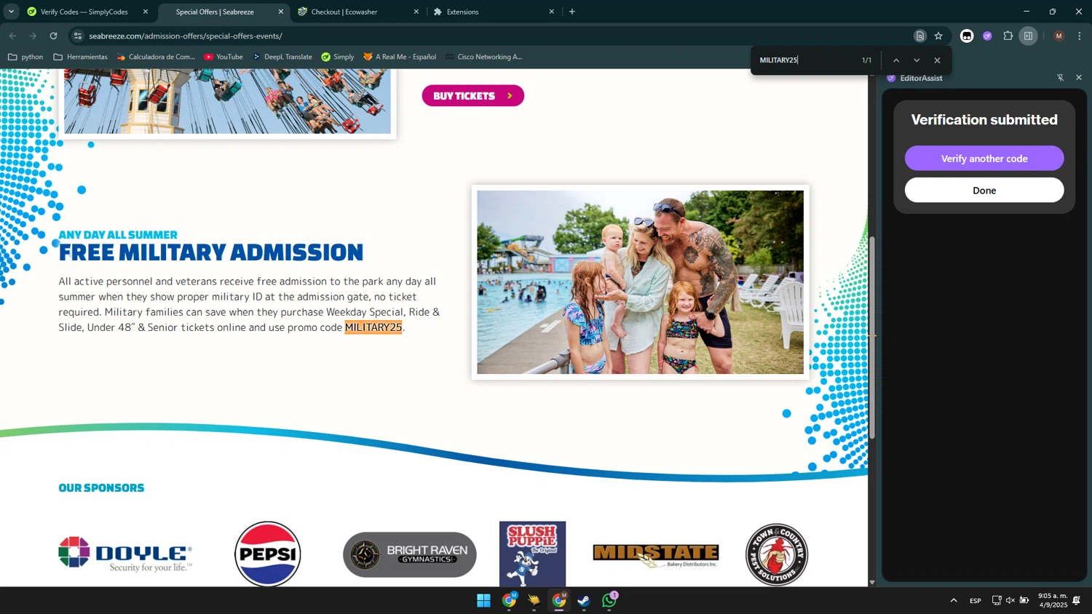Open the Extensions puzzle menu
This screenshot has height=614, width=1092.
point(1008,36)
